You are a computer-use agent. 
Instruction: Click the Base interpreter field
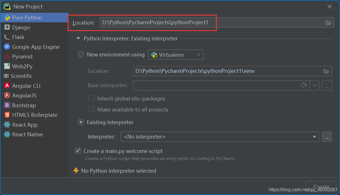[x=221, y=86]
